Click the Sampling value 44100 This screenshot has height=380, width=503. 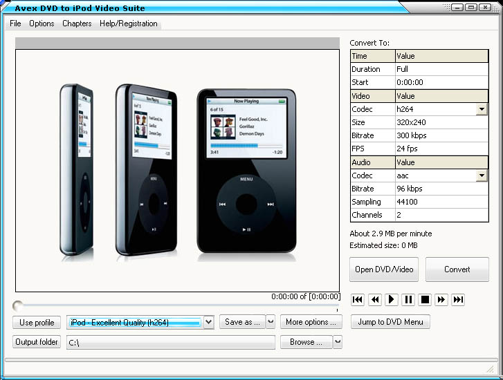441,202
